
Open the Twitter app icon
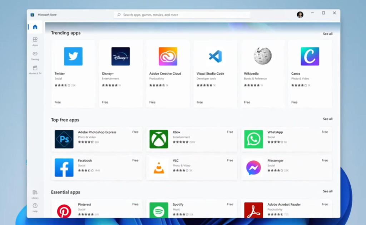73,56
